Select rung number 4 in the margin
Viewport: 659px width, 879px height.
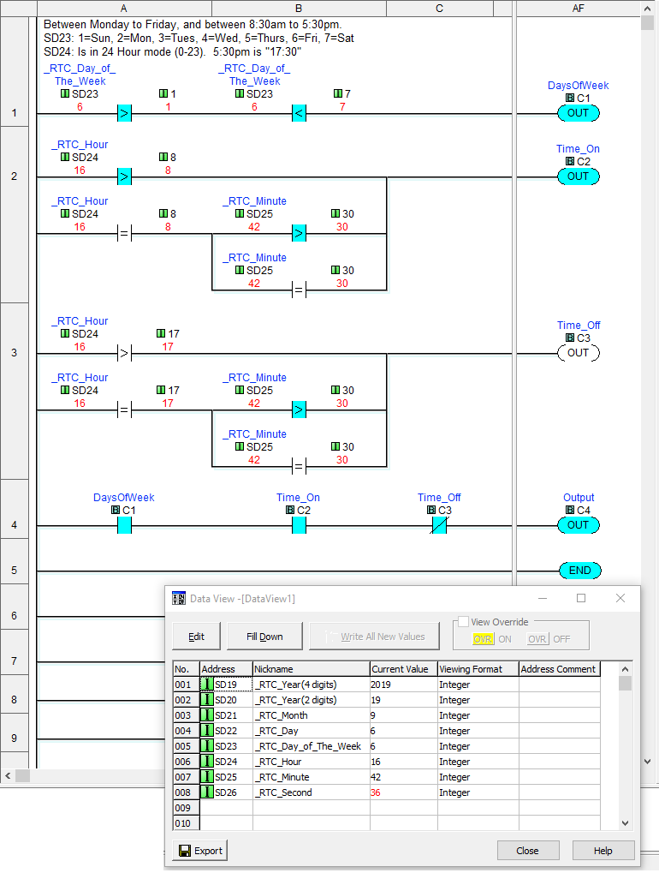[14, 524]
